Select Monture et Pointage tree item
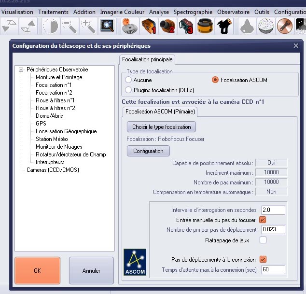The width and height of the screenshot is (306, 294). [59, 77]
